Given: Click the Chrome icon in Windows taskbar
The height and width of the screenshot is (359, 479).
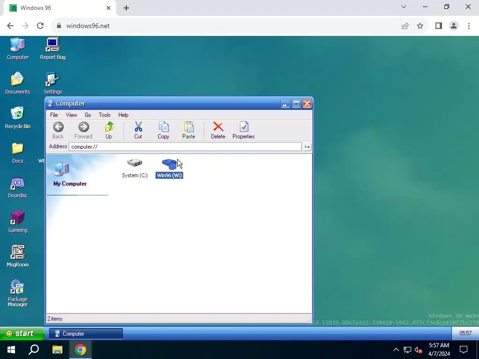Looking at the screenshot, I should [80, 350].
